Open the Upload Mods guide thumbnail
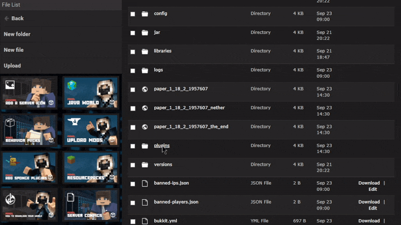The image size is (401, 225). [91, 130]
